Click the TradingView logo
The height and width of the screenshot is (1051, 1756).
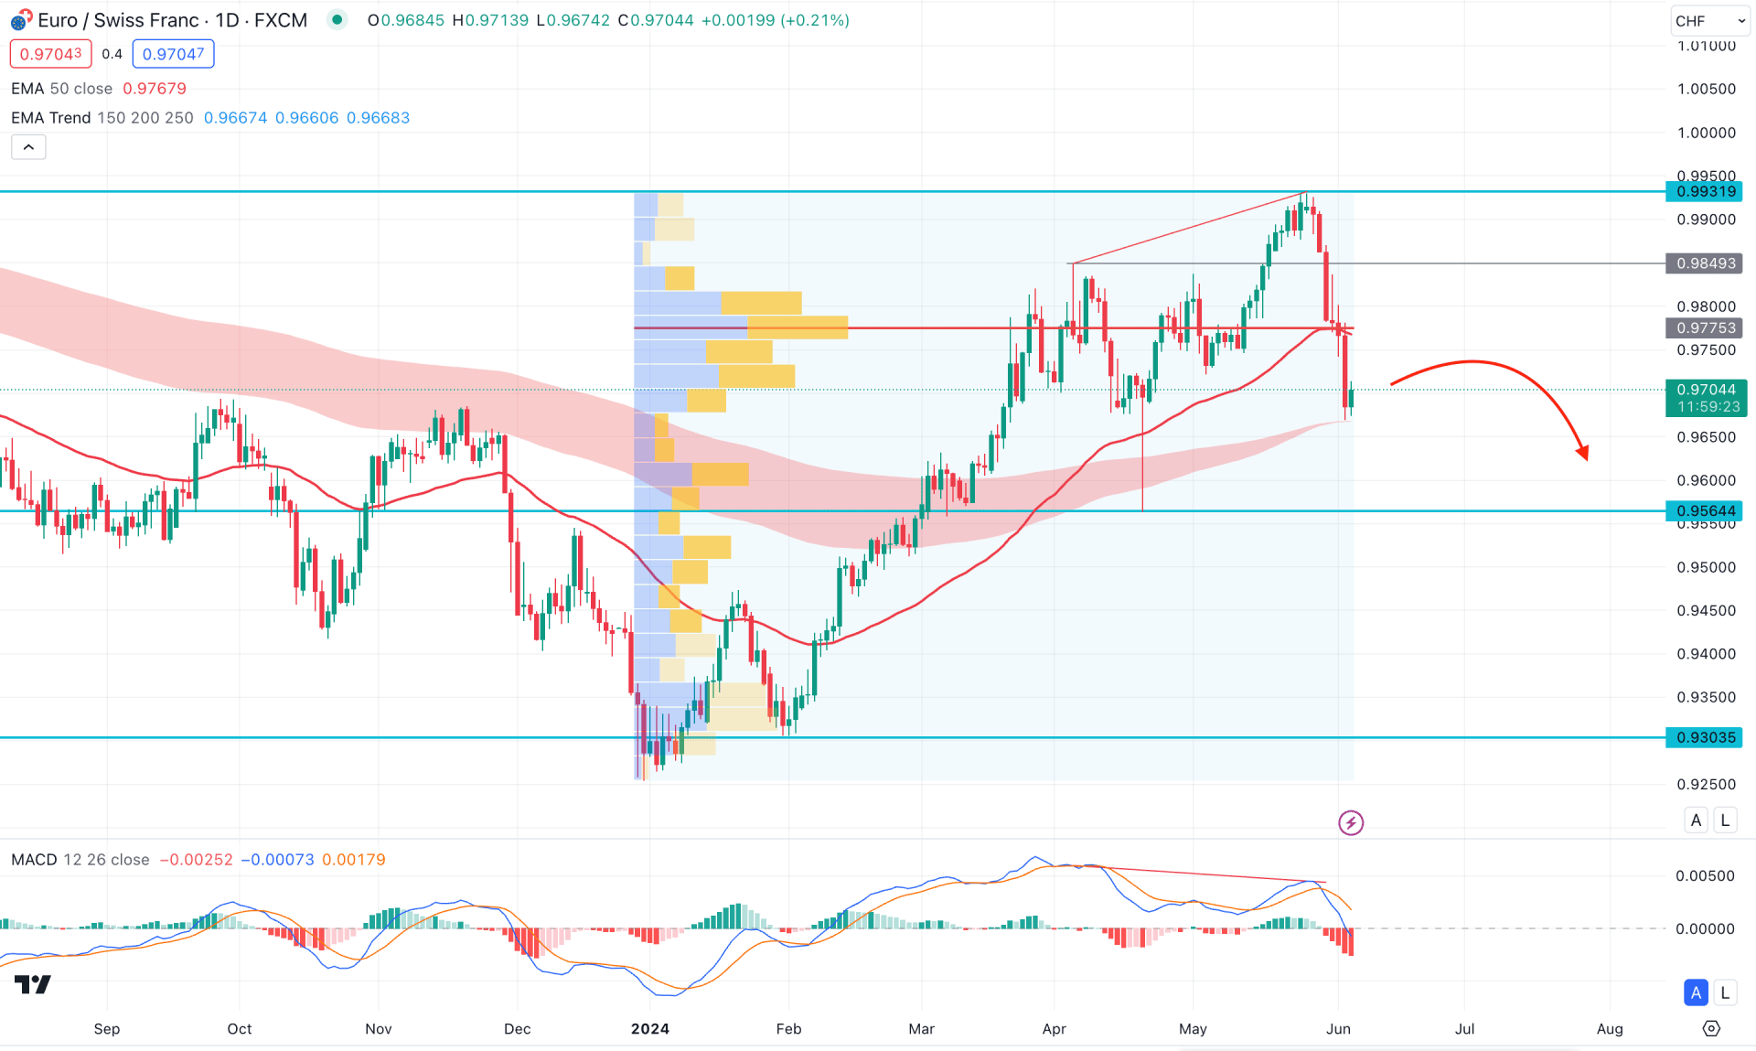pos(33,984)
